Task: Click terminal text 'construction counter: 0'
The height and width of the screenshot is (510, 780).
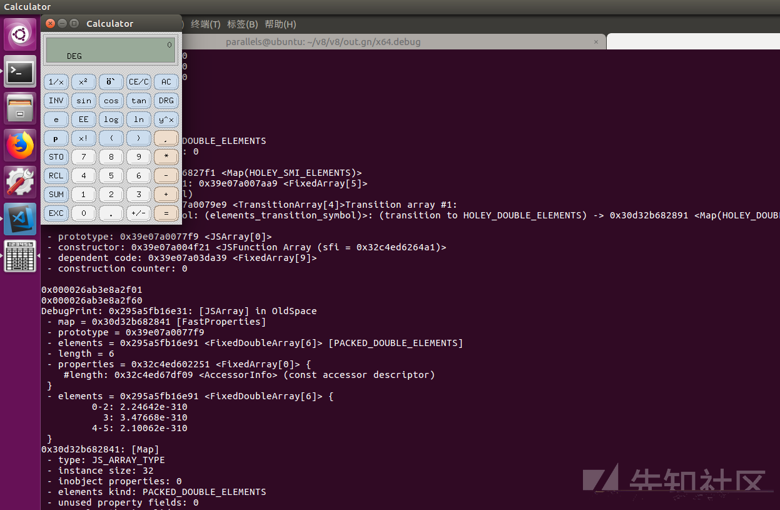Action: click(x=123, y=268)
